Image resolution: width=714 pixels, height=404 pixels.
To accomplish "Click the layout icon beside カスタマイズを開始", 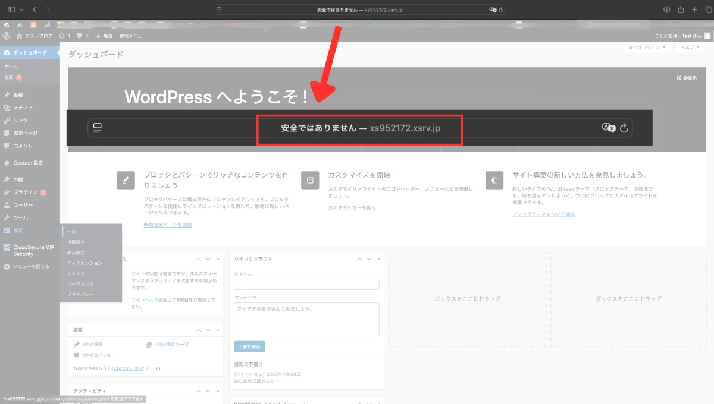I will click(x=310, y=180).
